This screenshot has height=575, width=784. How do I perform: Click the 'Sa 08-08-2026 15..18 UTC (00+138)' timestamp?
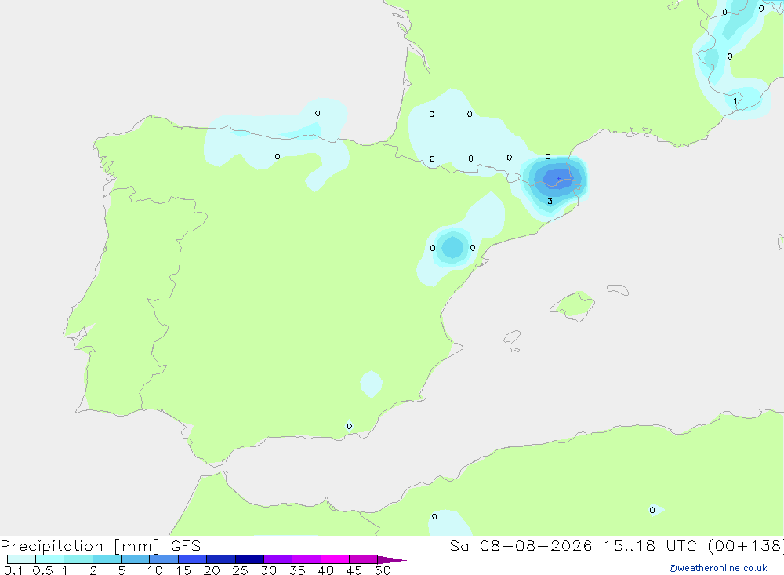[x=616, y=545]
